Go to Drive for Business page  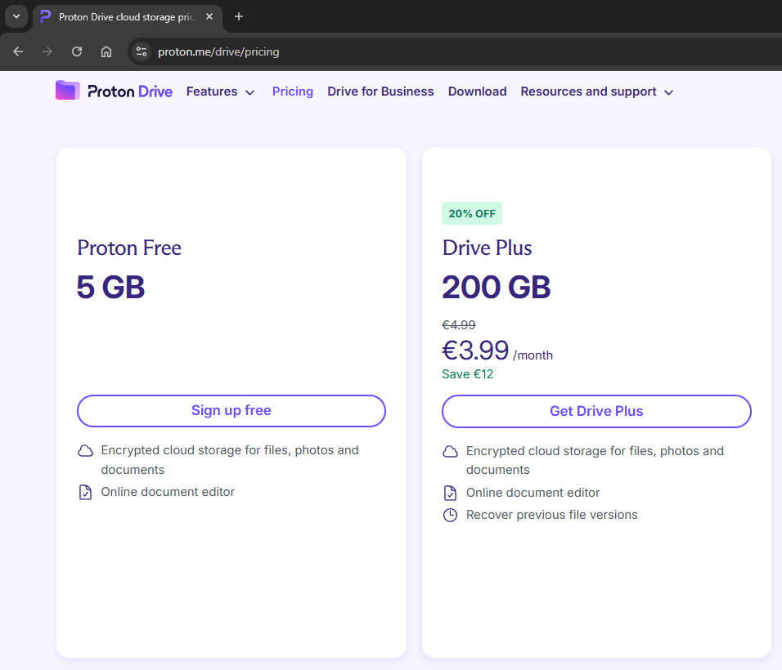[x=380, y=92]
